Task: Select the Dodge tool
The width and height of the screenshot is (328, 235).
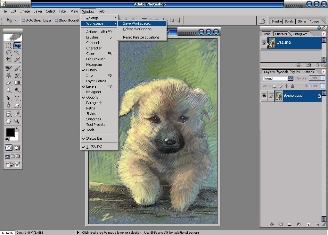Action: (17, 90)
